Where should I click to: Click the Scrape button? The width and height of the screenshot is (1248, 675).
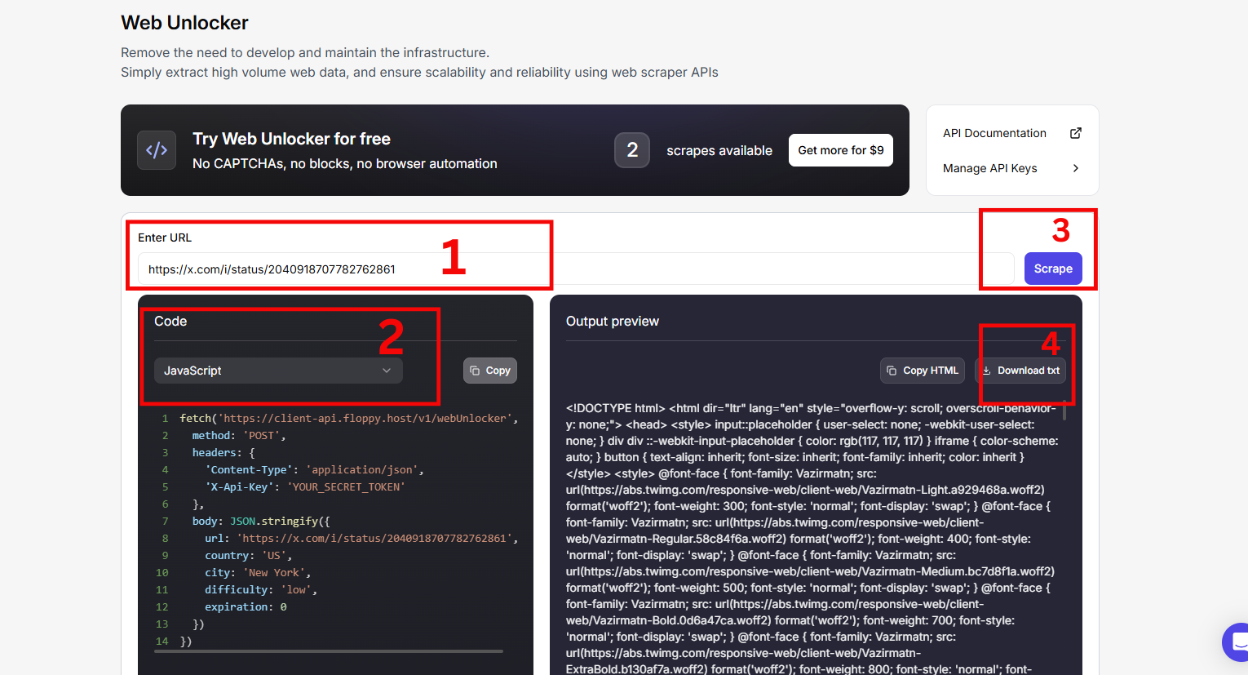coord(1053,269)
